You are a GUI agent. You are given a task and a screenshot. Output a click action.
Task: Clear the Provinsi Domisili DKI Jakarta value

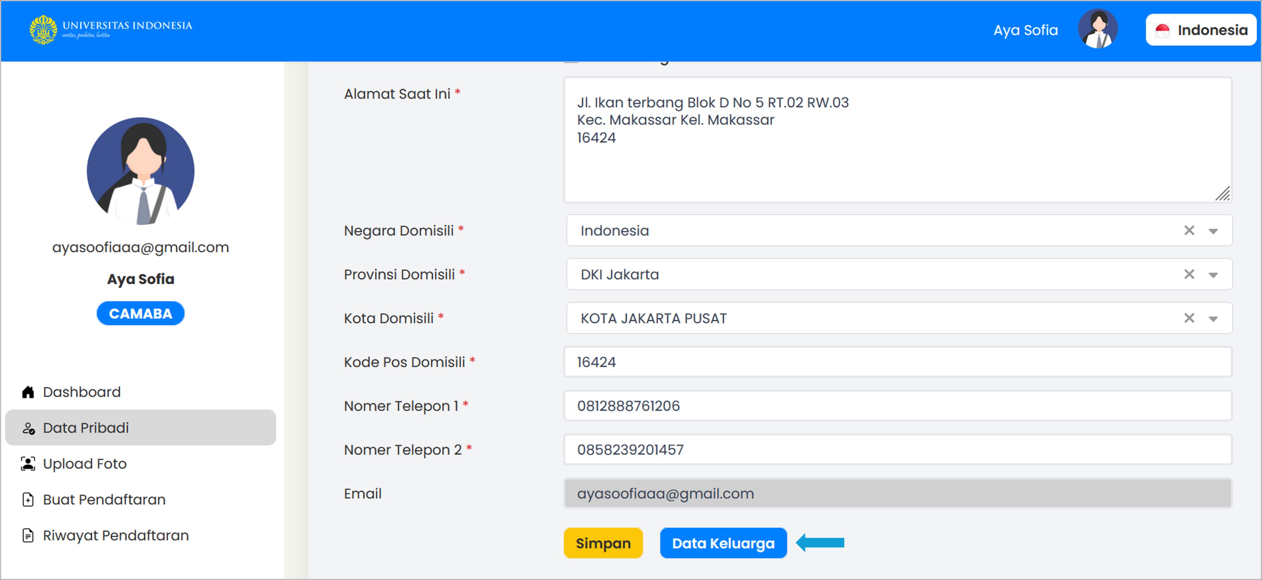pos(1189,274)
